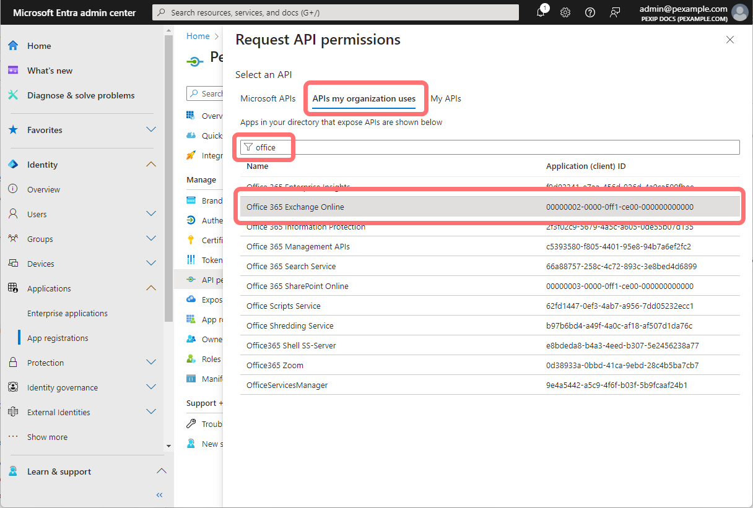
Task: Switch to the My APIs tab
Action: 446,98
